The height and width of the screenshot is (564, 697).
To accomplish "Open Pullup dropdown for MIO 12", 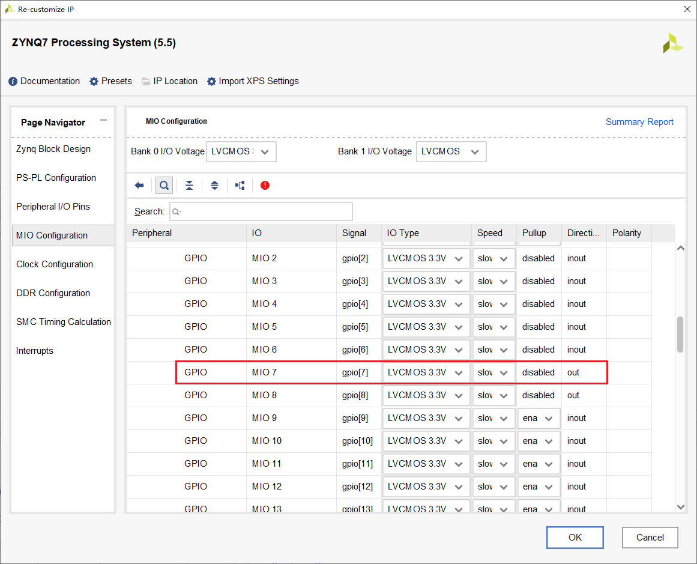I will pyautogui.click(x=539, y=487).
